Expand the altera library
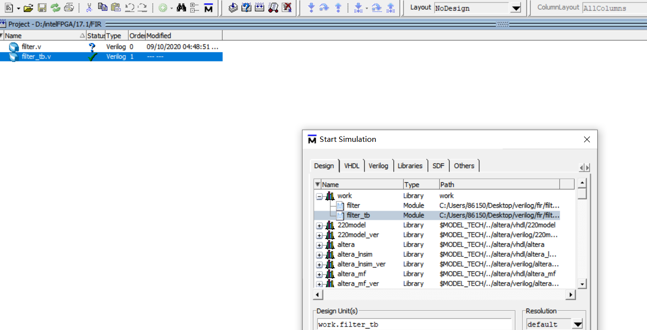This screenshot has height=330, width=647. click(319, 245)
